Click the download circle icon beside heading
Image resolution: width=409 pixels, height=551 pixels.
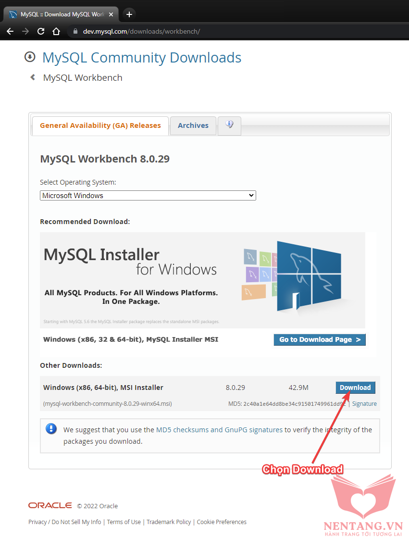click(30, 57)
